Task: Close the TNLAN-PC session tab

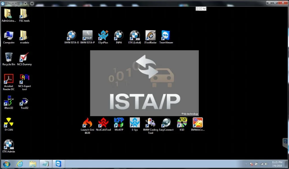Action: pos(25,3)
